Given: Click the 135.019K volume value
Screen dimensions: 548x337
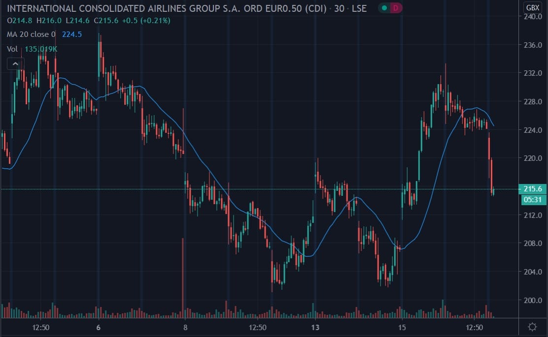Looking at the screenshot, I should pos(41,49).
